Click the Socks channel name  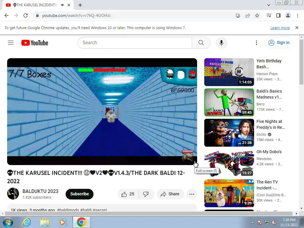coord(261,134)
